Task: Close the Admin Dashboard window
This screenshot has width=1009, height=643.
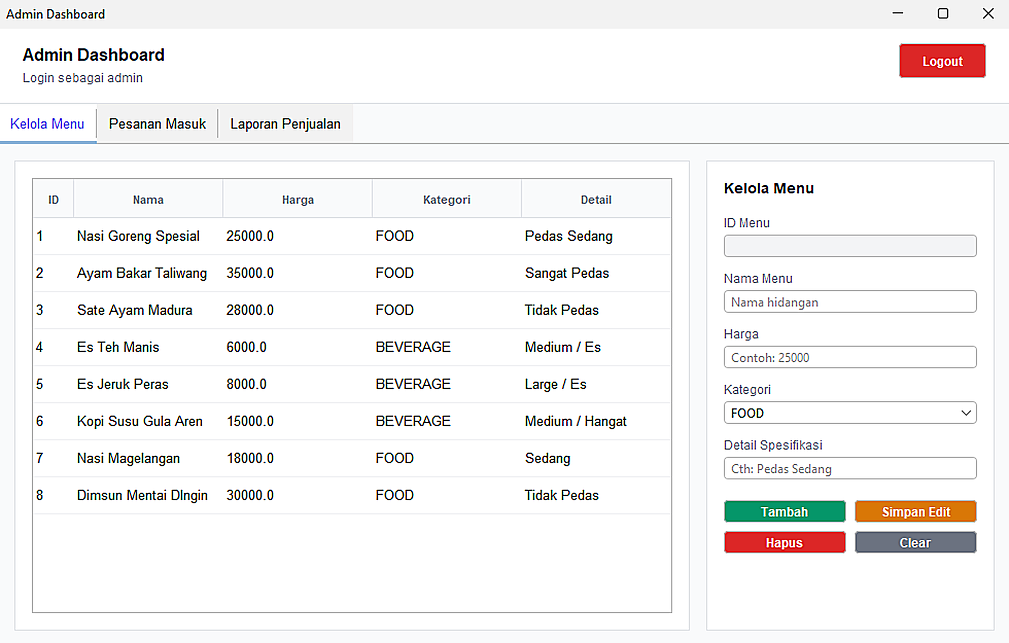Action: point(988,14)
